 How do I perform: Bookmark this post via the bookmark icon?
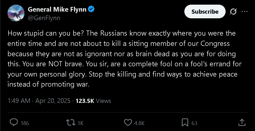tap(185, 122)
